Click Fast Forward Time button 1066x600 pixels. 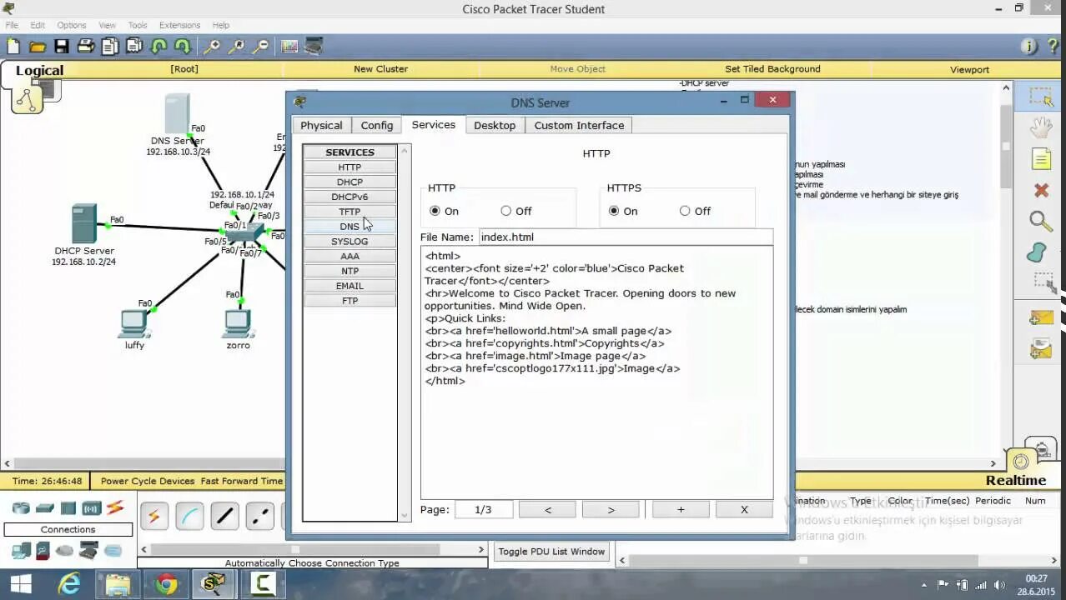click(242, 481)
